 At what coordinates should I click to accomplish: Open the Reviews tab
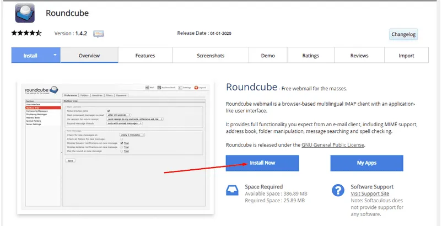(x=359, y=56)
